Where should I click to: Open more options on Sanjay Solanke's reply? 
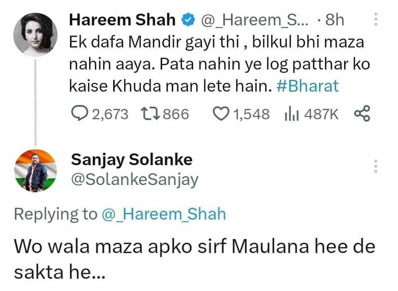coord(376,166)
